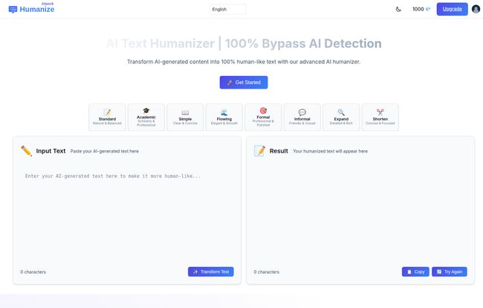
Task: Open the English language dropdown
Action: (x=227, y=9)
